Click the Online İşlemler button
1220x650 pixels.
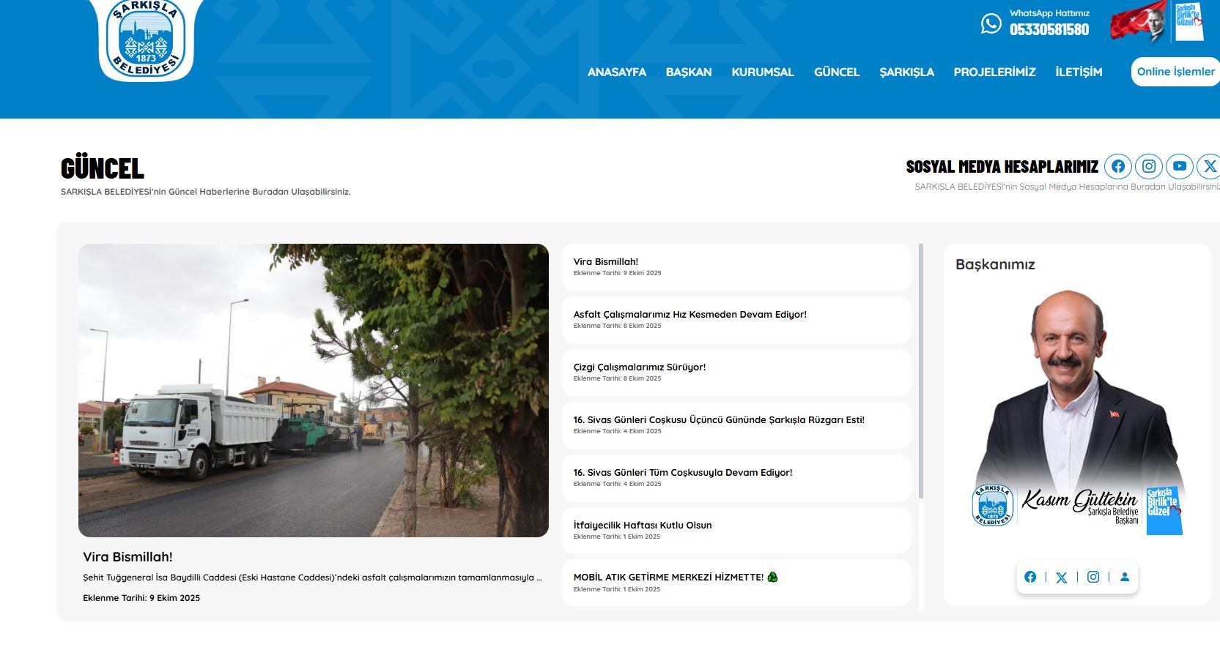(x=1175, y=72)
